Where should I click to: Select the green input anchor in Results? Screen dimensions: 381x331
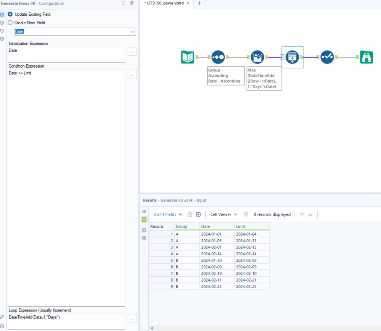pos(144,219)
